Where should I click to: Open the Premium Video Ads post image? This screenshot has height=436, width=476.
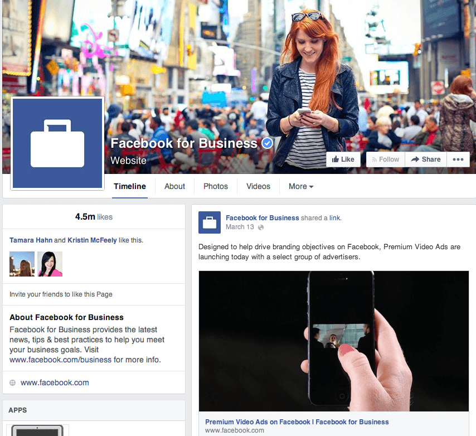pyautogui.click(x=334, y=341)
